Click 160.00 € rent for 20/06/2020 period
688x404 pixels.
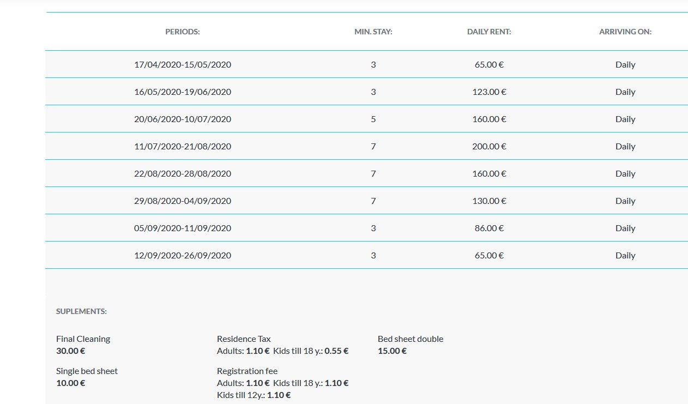click(489, 119)
